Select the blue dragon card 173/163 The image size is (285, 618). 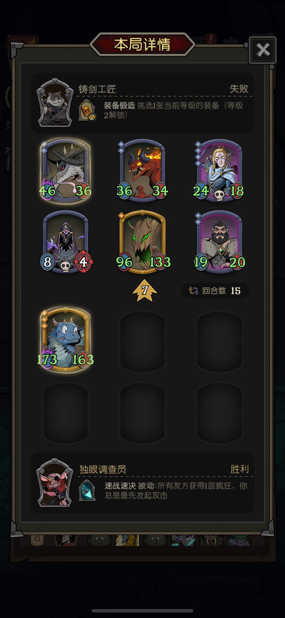coord(65,339)
